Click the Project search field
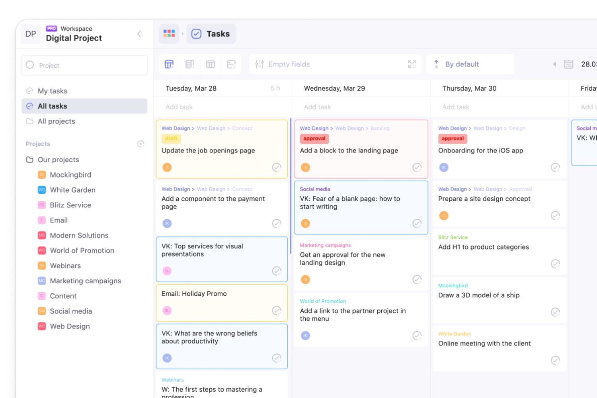Screen dimensions: 597x398 (84, 65)
